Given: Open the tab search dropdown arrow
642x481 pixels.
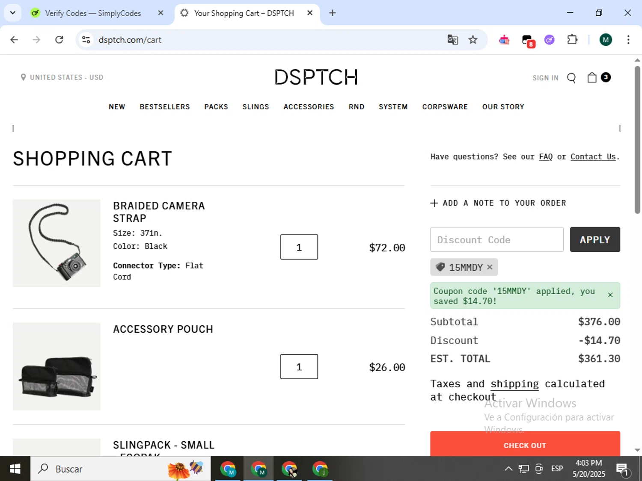Looking at the screenshot, I should 13,13.
